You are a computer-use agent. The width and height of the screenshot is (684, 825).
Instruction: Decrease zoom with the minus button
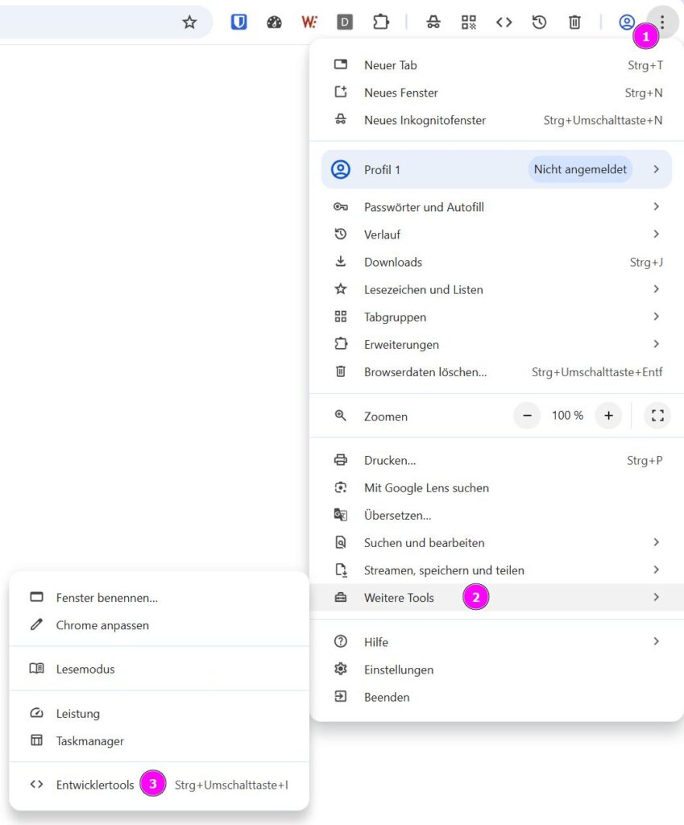click(527, 416)
